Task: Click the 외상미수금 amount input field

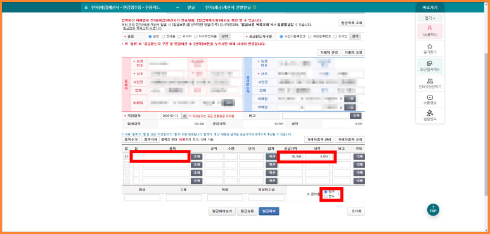Action: (x=267, y=197)
